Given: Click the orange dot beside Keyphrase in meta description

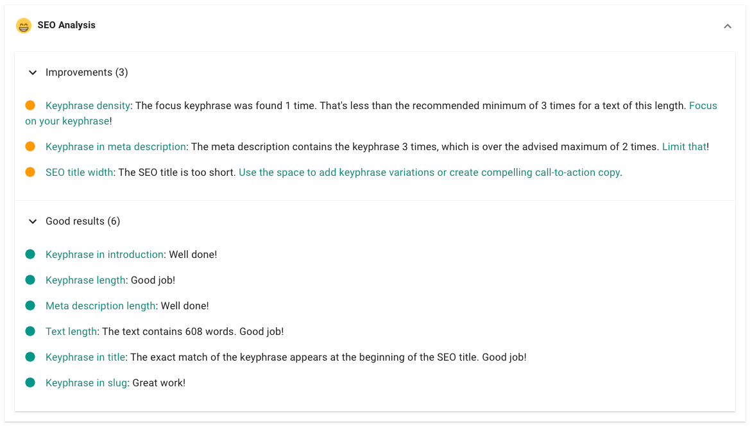Looking at the screenshot, I should [30, 146].
